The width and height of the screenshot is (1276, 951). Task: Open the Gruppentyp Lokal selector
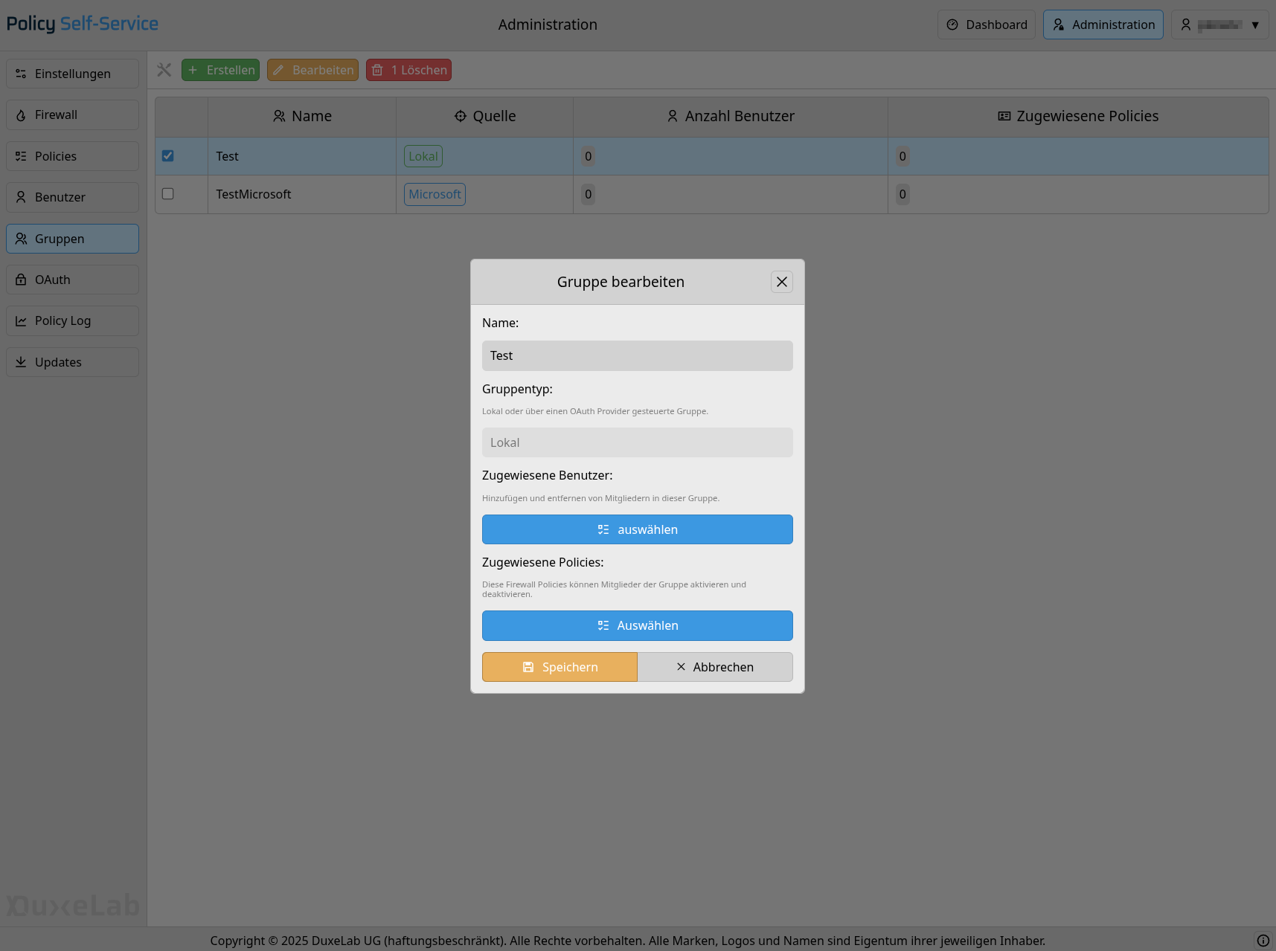(x=637, y=442)
